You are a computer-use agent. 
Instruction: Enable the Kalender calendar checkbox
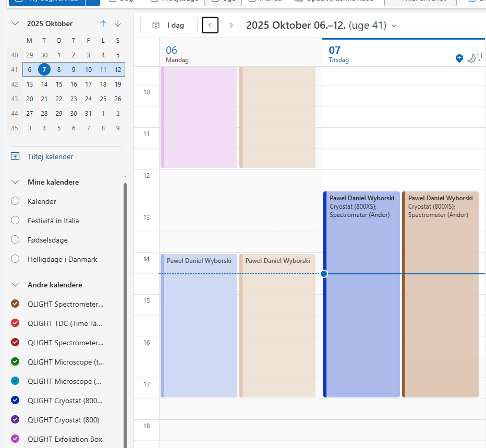[15, 201]
